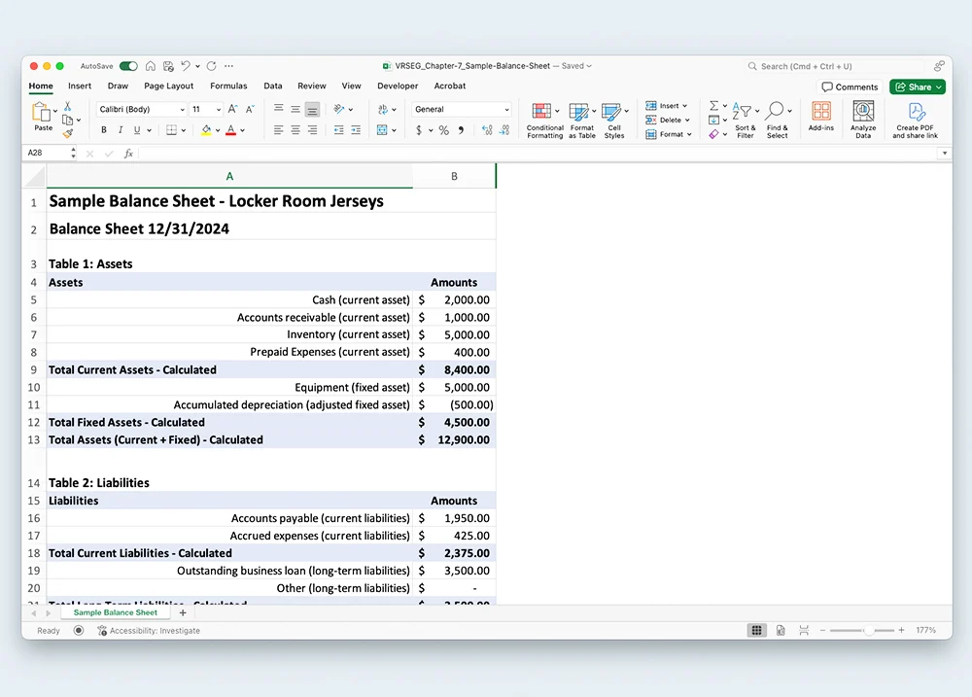The width and height of the screenshot is (972, 697).
Task: Select the Format Painter brush
Action: pyautogui.click(x=68, y=133)
